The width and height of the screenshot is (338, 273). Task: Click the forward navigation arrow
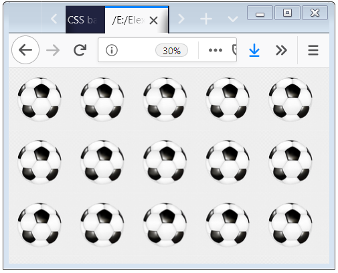[53, 50]
